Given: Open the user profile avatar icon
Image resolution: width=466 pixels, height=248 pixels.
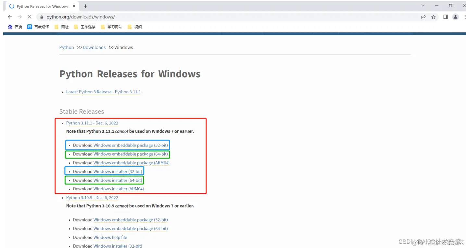Looking at the screenshot, I should (456, 17).
